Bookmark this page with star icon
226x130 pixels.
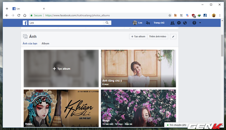point(170,15)
